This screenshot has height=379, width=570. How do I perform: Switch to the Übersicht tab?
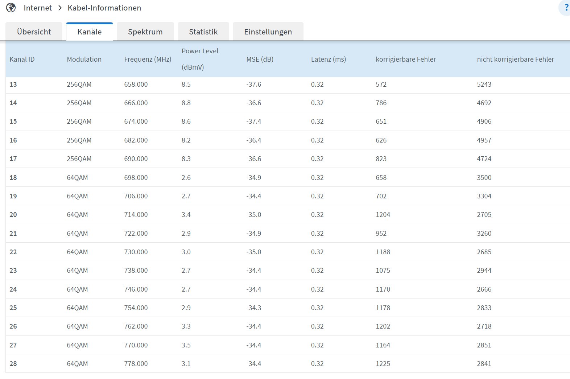point(34,32)
